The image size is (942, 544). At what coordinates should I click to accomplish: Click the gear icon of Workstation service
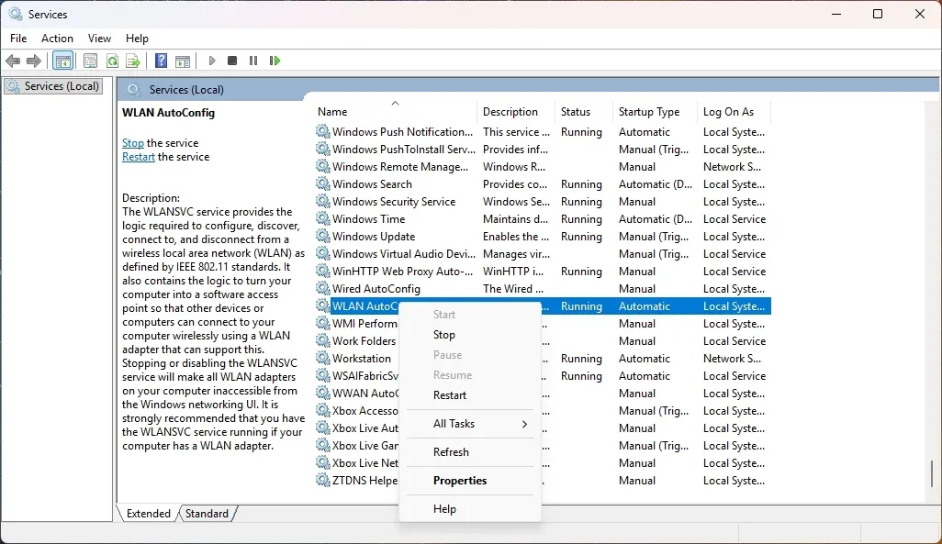(x=323, y=358)
